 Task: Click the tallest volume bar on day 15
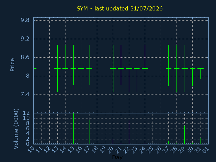pos(74,129)
